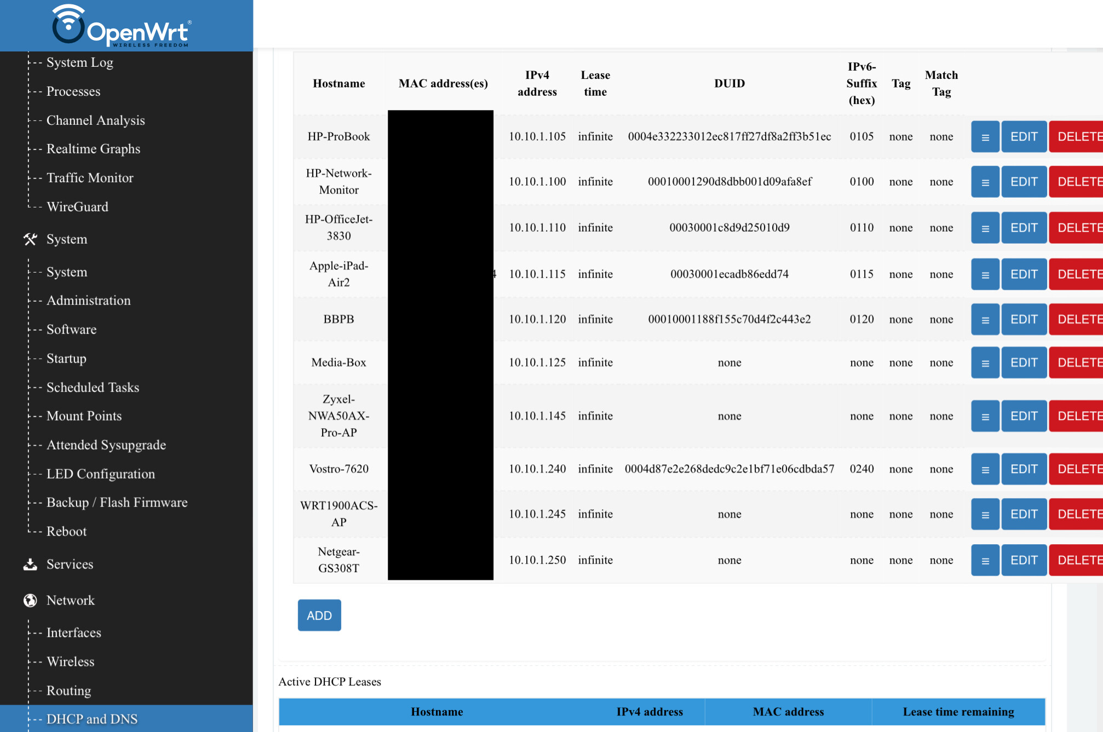
Task: Delete the WRT1900ACS-AP lease
Action: point(1077,514)
